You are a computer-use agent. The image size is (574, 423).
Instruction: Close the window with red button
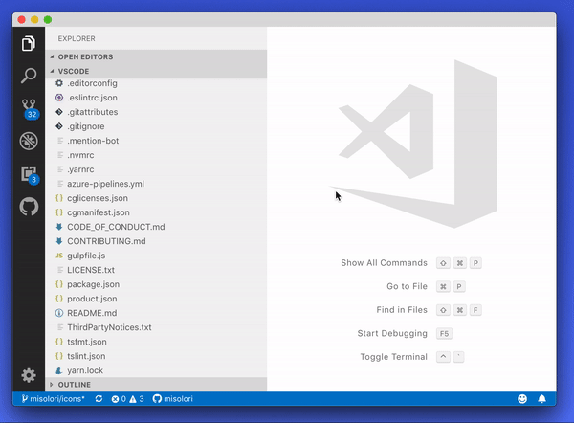(22, 20)
